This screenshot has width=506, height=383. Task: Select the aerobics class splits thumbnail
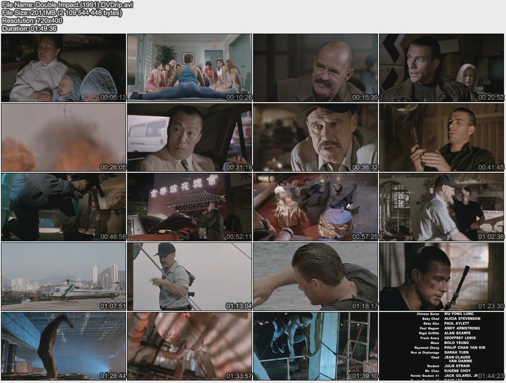point(190,68)
